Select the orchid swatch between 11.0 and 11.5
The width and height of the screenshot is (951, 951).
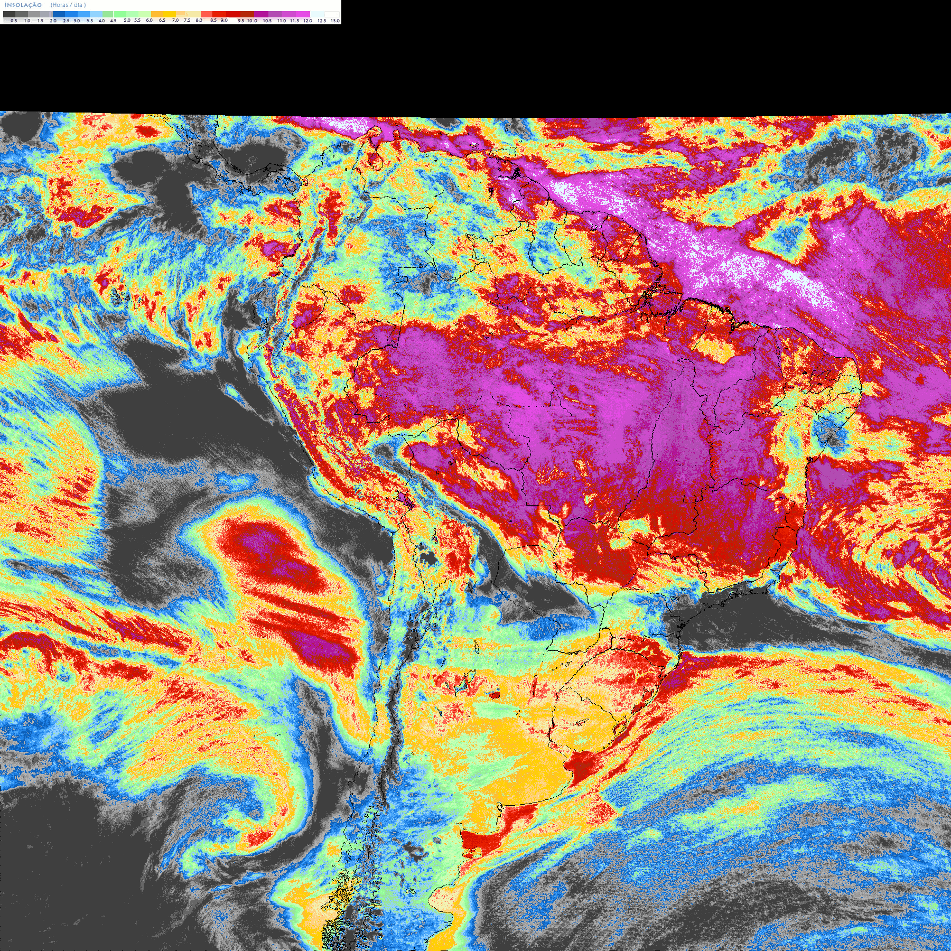[x=288, y=14]
